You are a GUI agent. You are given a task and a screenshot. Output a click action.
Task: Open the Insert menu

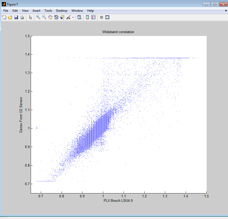click(x=36, y=11)
